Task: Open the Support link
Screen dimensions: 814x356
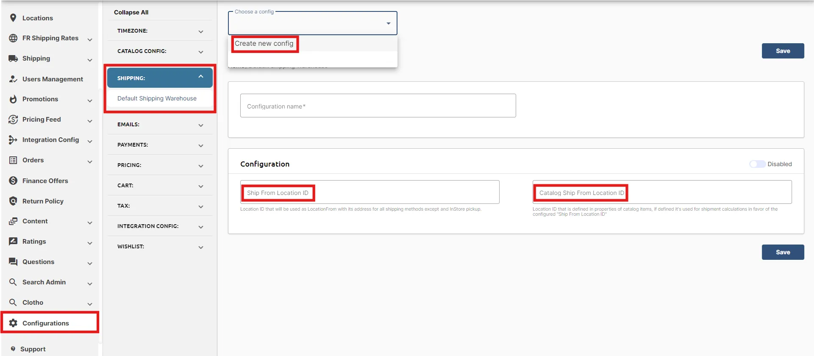Action: coord(33,349)
